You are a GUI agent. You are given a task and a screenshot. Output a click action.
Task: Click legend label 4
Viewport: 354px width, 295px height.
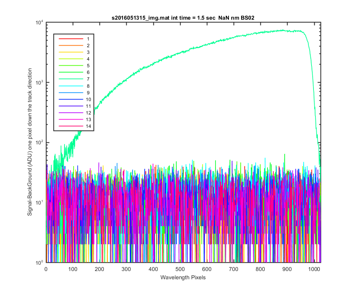pyautogui.click(x=88, y=59)
